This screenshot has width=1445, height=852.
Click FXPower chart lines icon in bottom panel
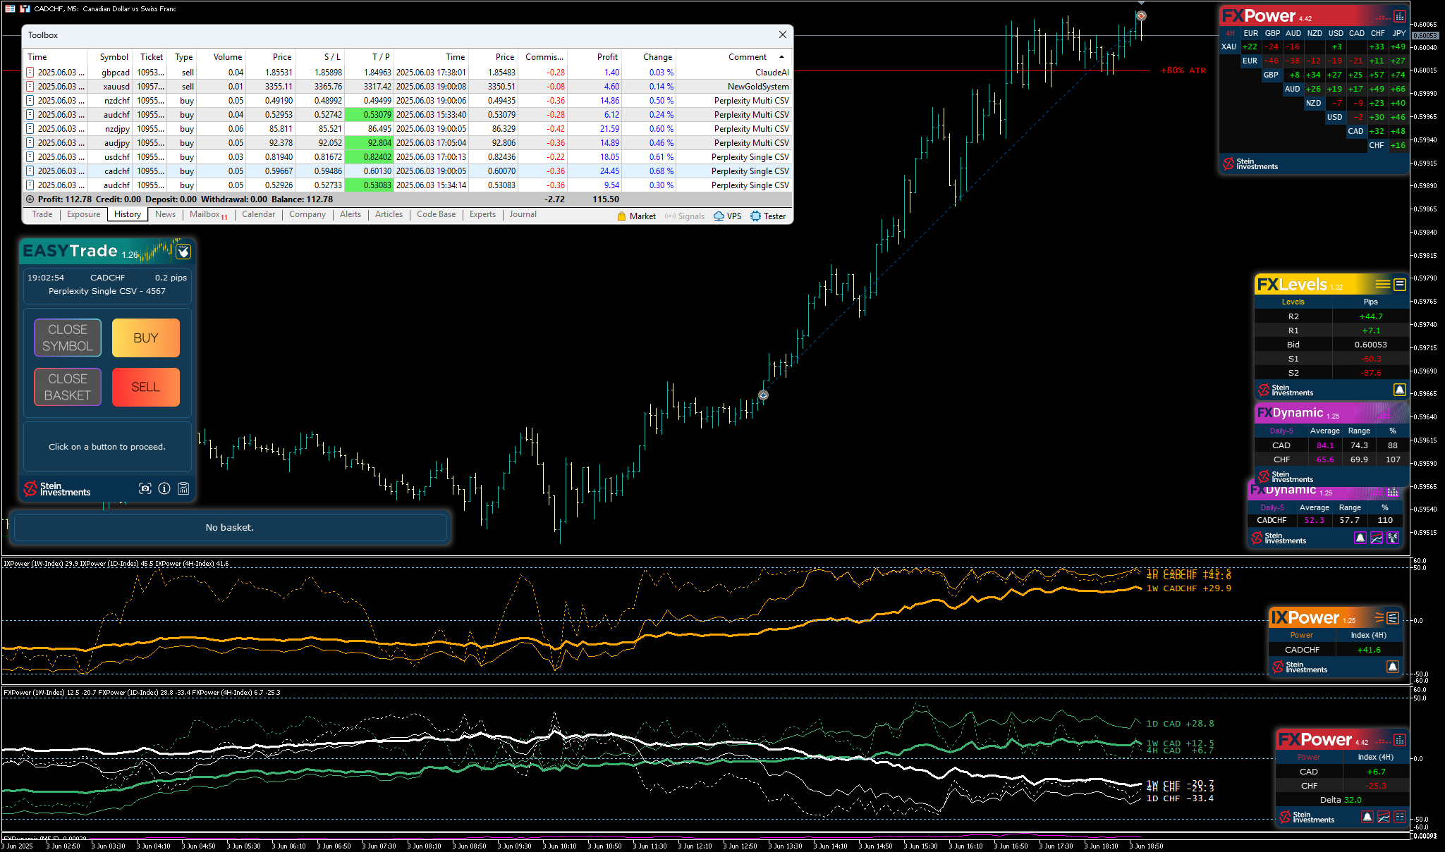tap(1384, 817)
